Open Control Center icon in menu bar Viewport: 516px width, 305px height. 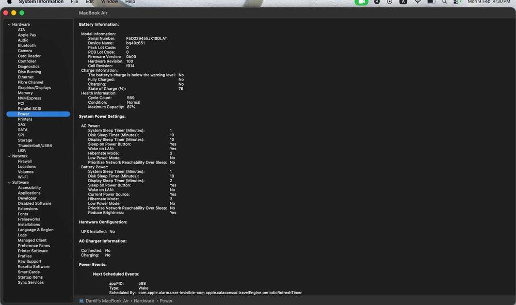tap(457, 2)
